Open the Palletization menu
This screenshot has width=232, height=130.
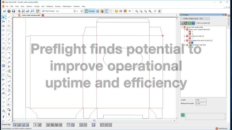[x=67, y=6]
